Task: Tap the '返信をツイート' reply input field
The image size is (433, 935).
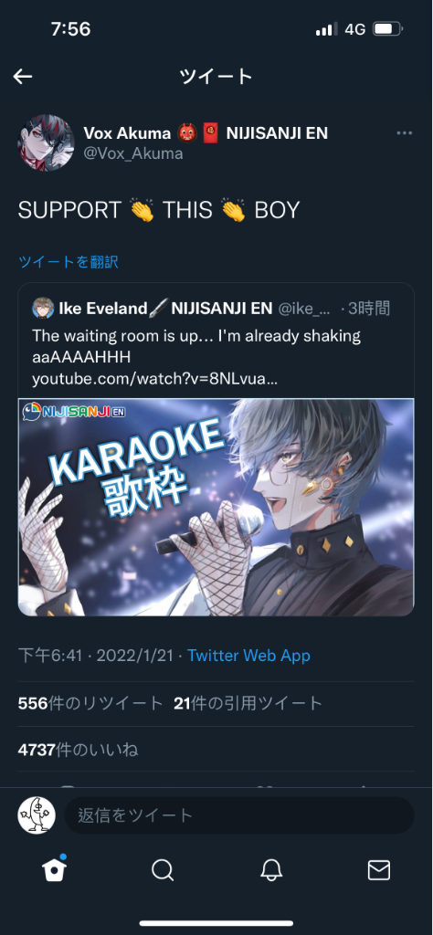Action: pos(239,815)
